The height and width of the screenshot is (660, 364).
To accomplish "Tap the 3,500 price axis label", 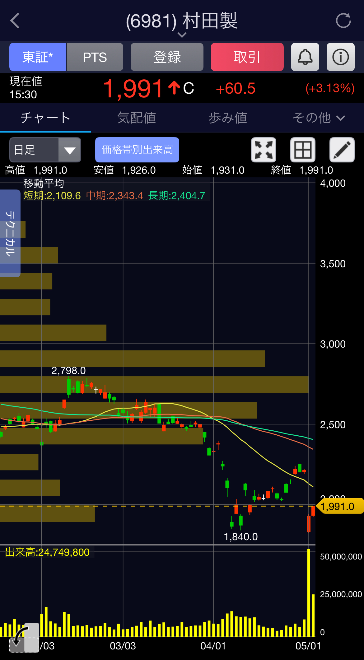I will (333, 264).
